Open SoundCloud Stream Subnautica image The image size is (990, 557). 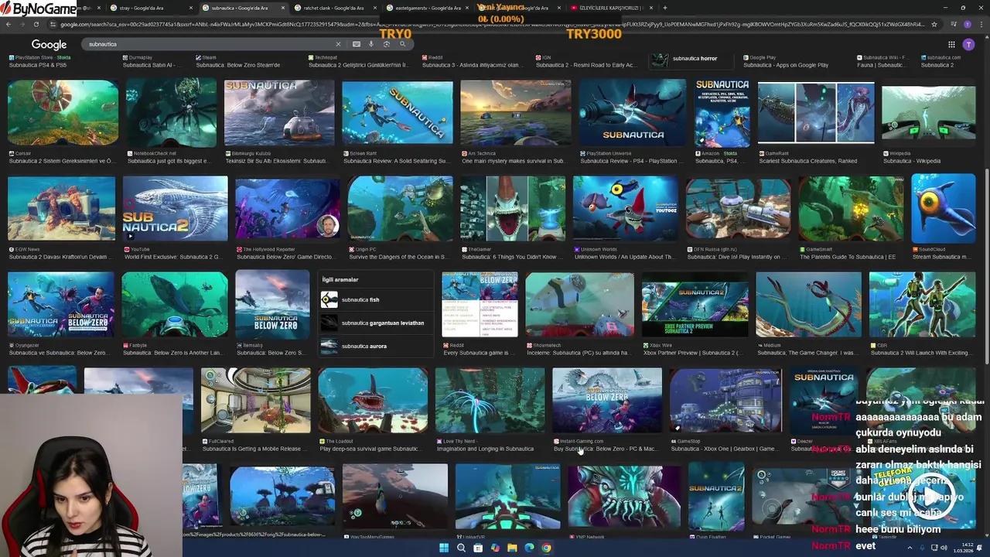pos(944,209)
